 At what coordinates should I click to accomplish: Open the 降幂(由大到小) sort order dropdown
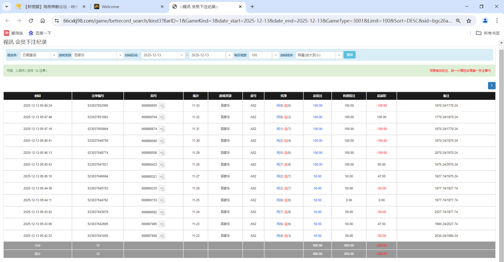pyautogui.click(x=339, y=55)
